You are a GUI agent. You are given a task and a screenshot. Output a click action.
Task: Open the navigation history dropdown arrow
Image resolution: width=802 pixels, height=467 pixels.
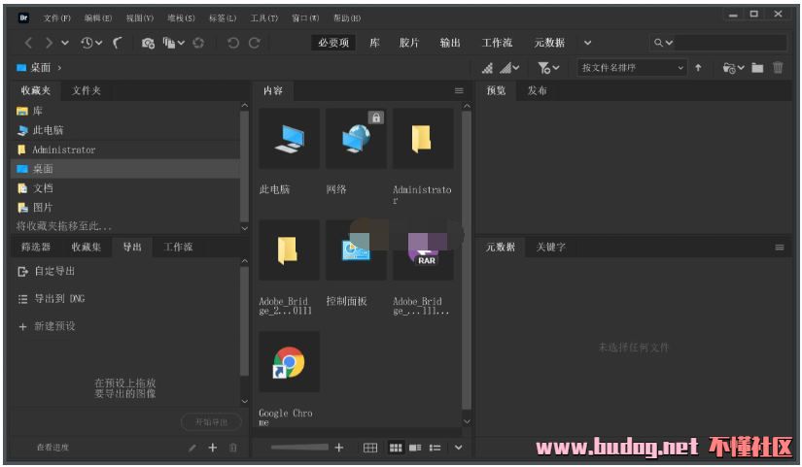click(x=65, y=43)
